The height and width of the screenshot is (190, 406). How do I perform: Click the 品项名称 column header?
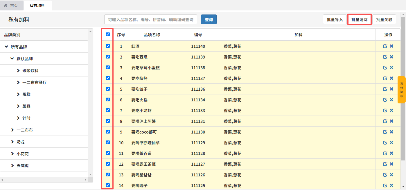[x=152, y=34]
